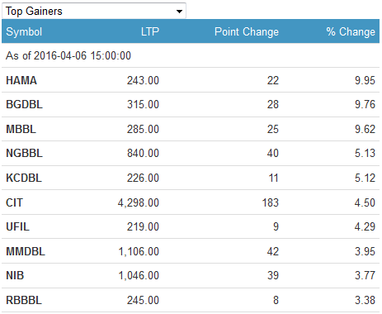
Task: Click the 9.95 percent change value
Action: pyautogui.click(x=365, y=80)
